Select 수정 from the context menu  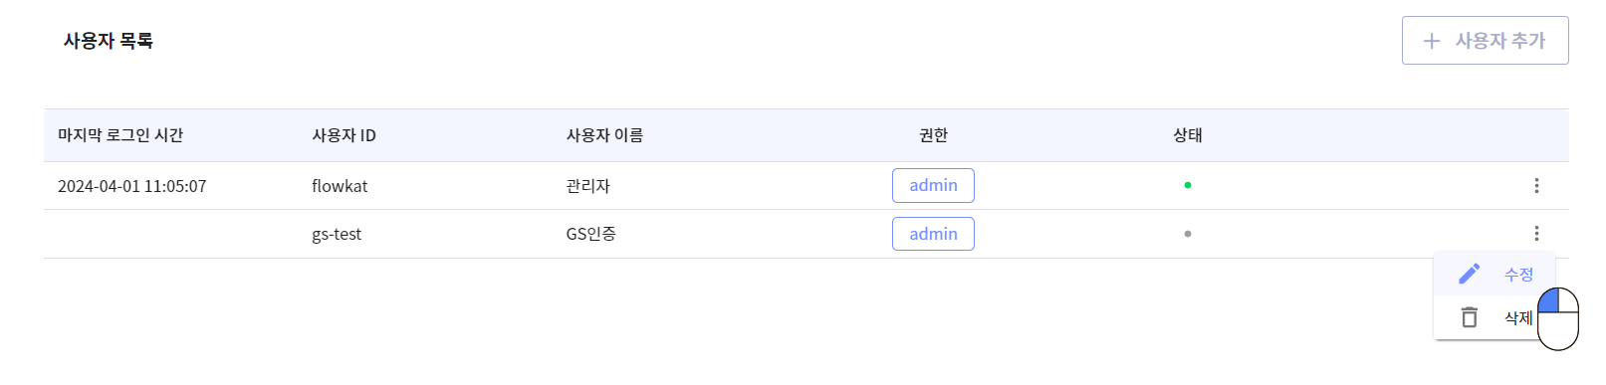click(x=1517, y=274)
